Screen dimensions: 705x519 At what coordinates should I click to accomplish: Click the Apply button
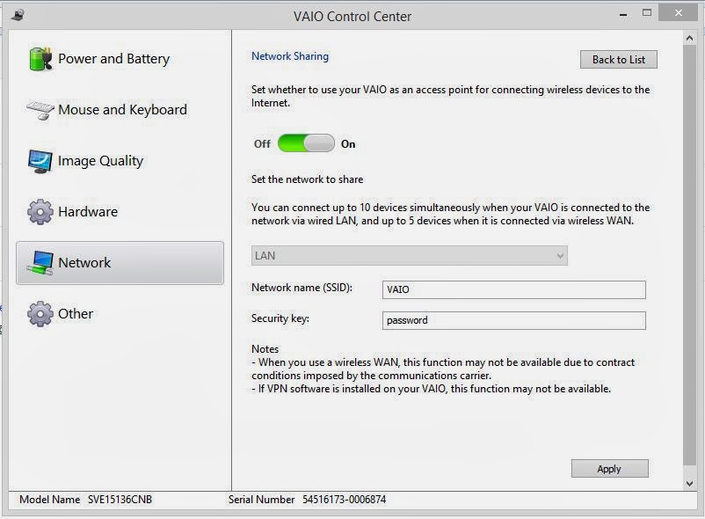point(610,469)
